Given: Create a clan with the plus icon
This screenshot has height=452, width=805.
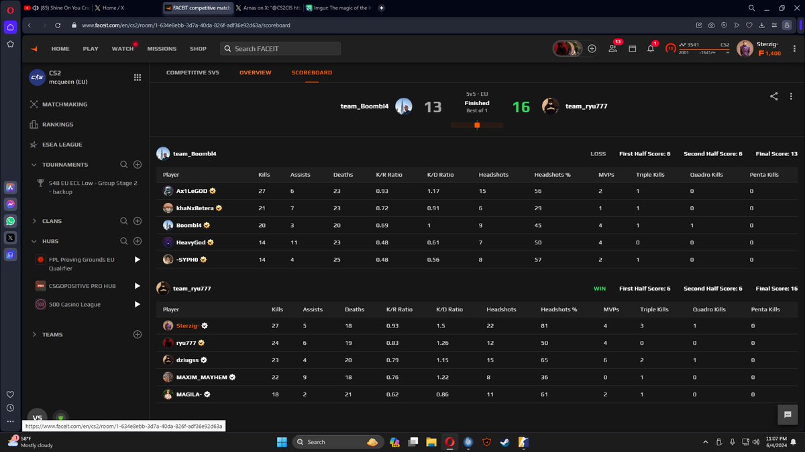Looking at the screenshot, I should click(x=138, y=221).
